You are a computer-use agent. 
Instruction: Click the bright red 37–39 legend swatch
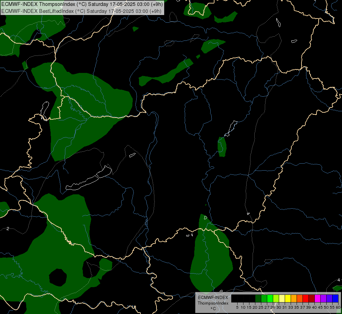click(306, 298)
